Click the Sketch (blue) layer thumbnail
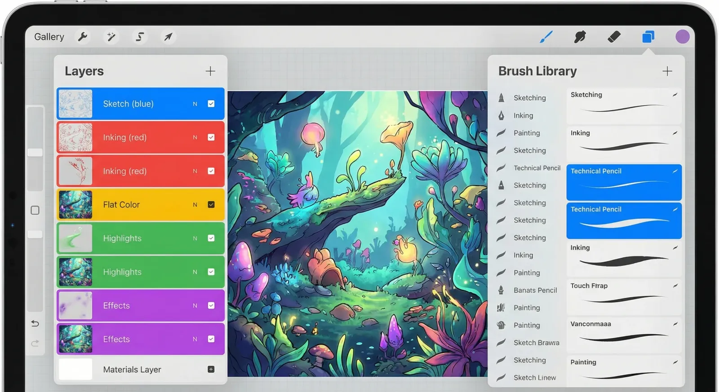Image resolution: width=719 pixels, height=392 pixels. [75, 104]
